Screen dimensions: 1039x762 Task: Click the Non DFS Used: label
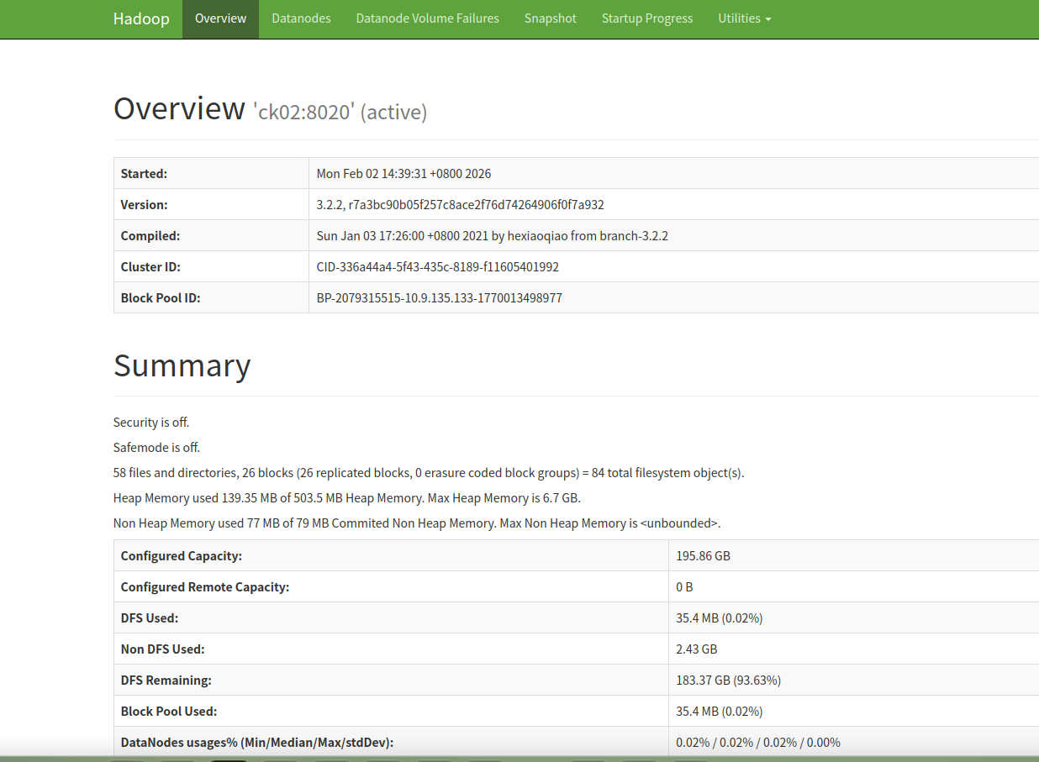coord(163,649)
